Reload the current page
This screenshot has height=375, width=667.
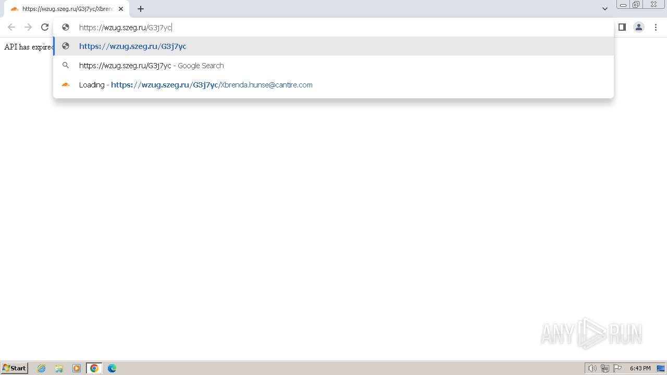click(x=45, y=27)
